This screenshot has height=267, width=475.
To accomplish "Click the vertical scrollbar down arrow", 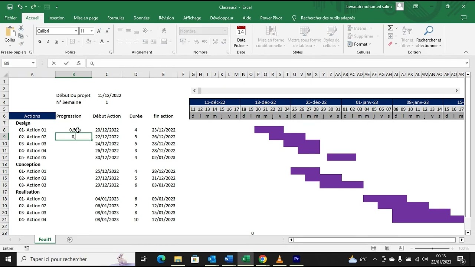I will tap(468, 233).
